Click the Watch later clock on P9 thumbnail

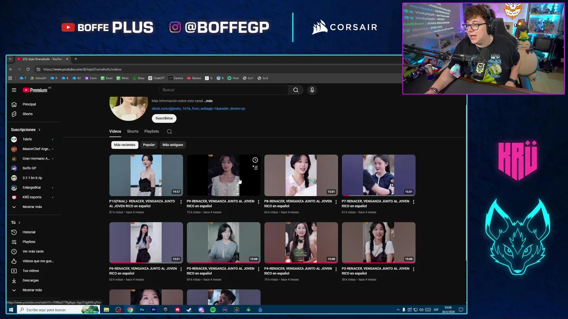point(255,160)
